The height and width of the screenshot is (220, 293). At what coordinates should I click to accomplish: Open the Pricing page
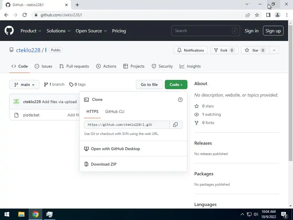click(119, 31)
